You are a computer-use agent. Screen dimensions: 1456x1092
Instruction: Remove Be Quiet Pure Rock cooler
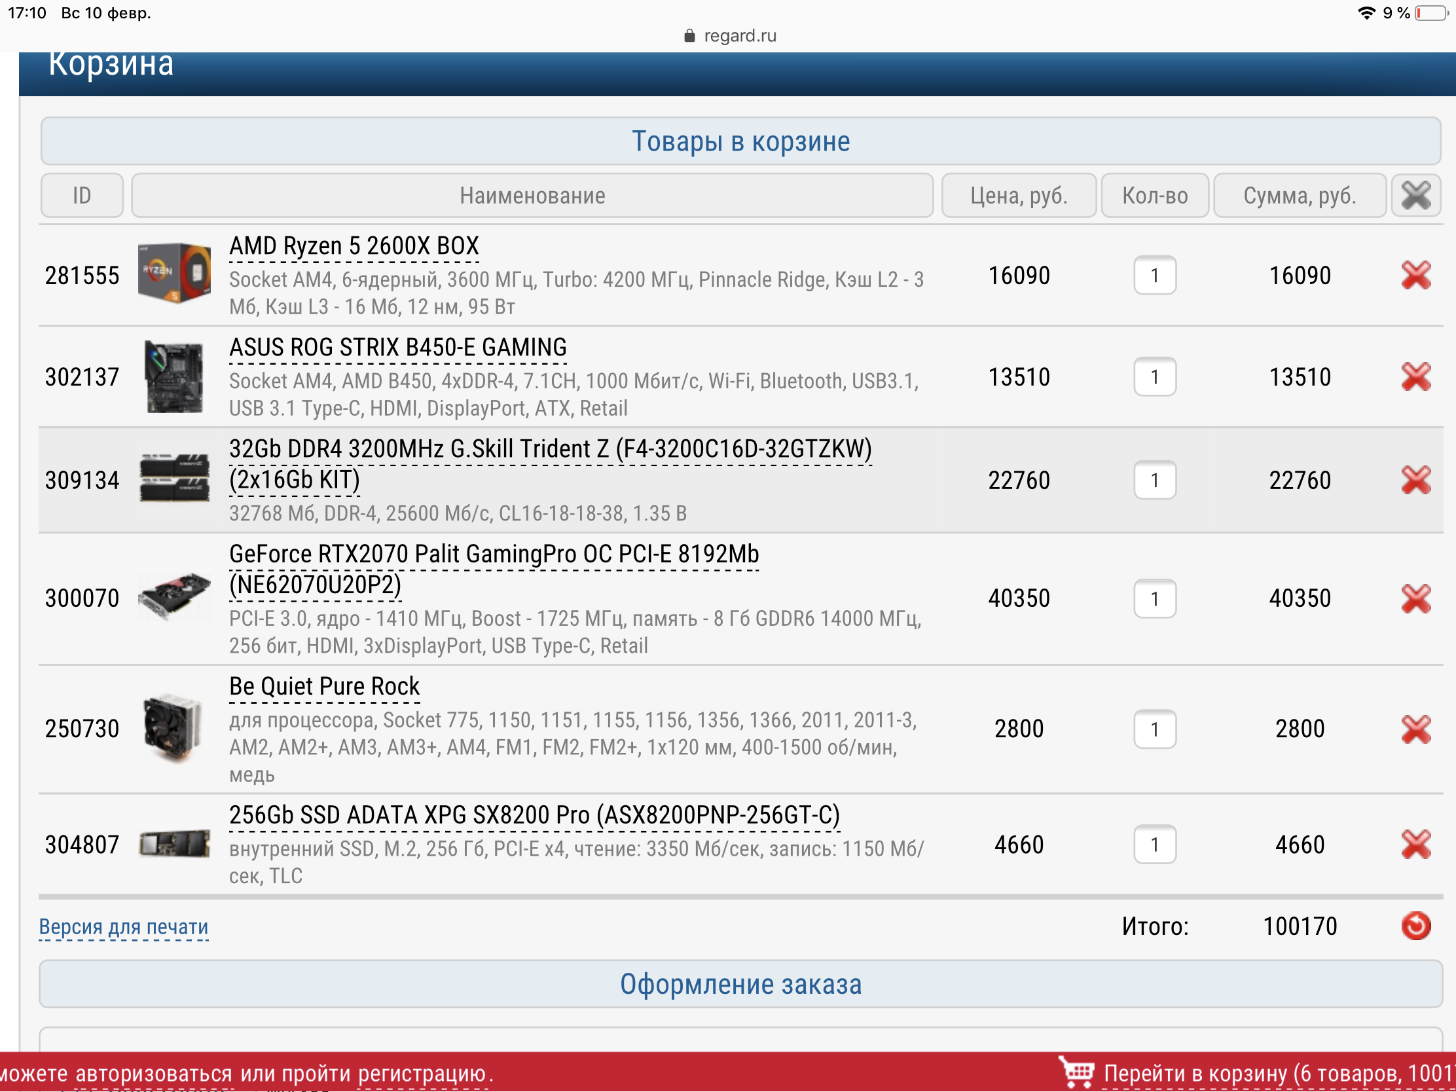click(x=1415, y=729)
